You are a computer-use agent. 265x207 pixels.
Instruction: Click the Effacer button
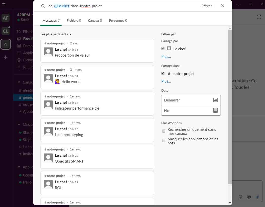pyautogui.click(x=207, y=6)
